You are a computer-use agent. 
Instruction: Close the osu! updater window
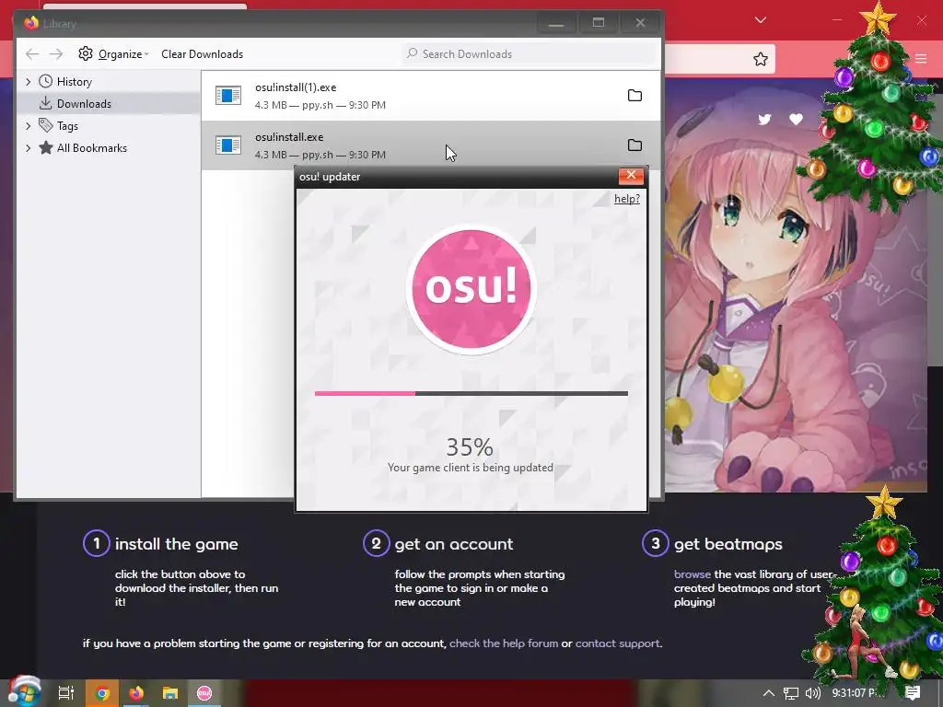pyautogui.click(x=631, y=176)
